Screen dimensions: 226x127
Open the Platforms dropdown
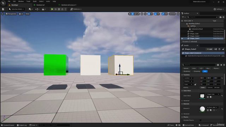click(x=76, y=9)
